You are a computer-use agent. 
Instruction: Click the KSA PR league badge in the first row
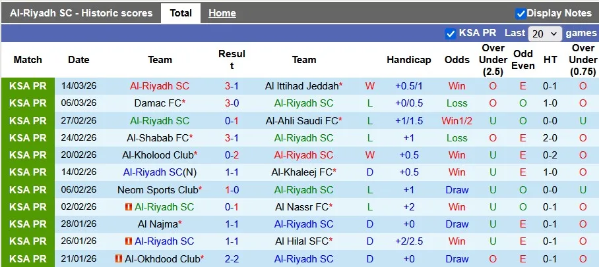point(28,86)
